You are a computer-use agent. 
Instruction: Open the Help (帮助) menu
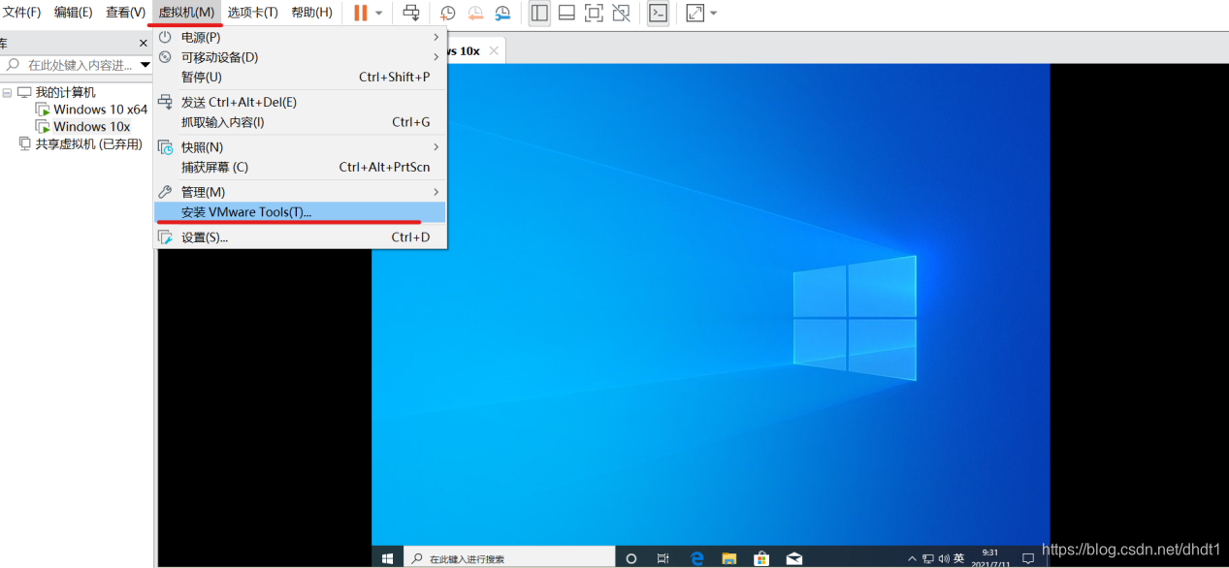pyautogui.click(x=311, y=13)
